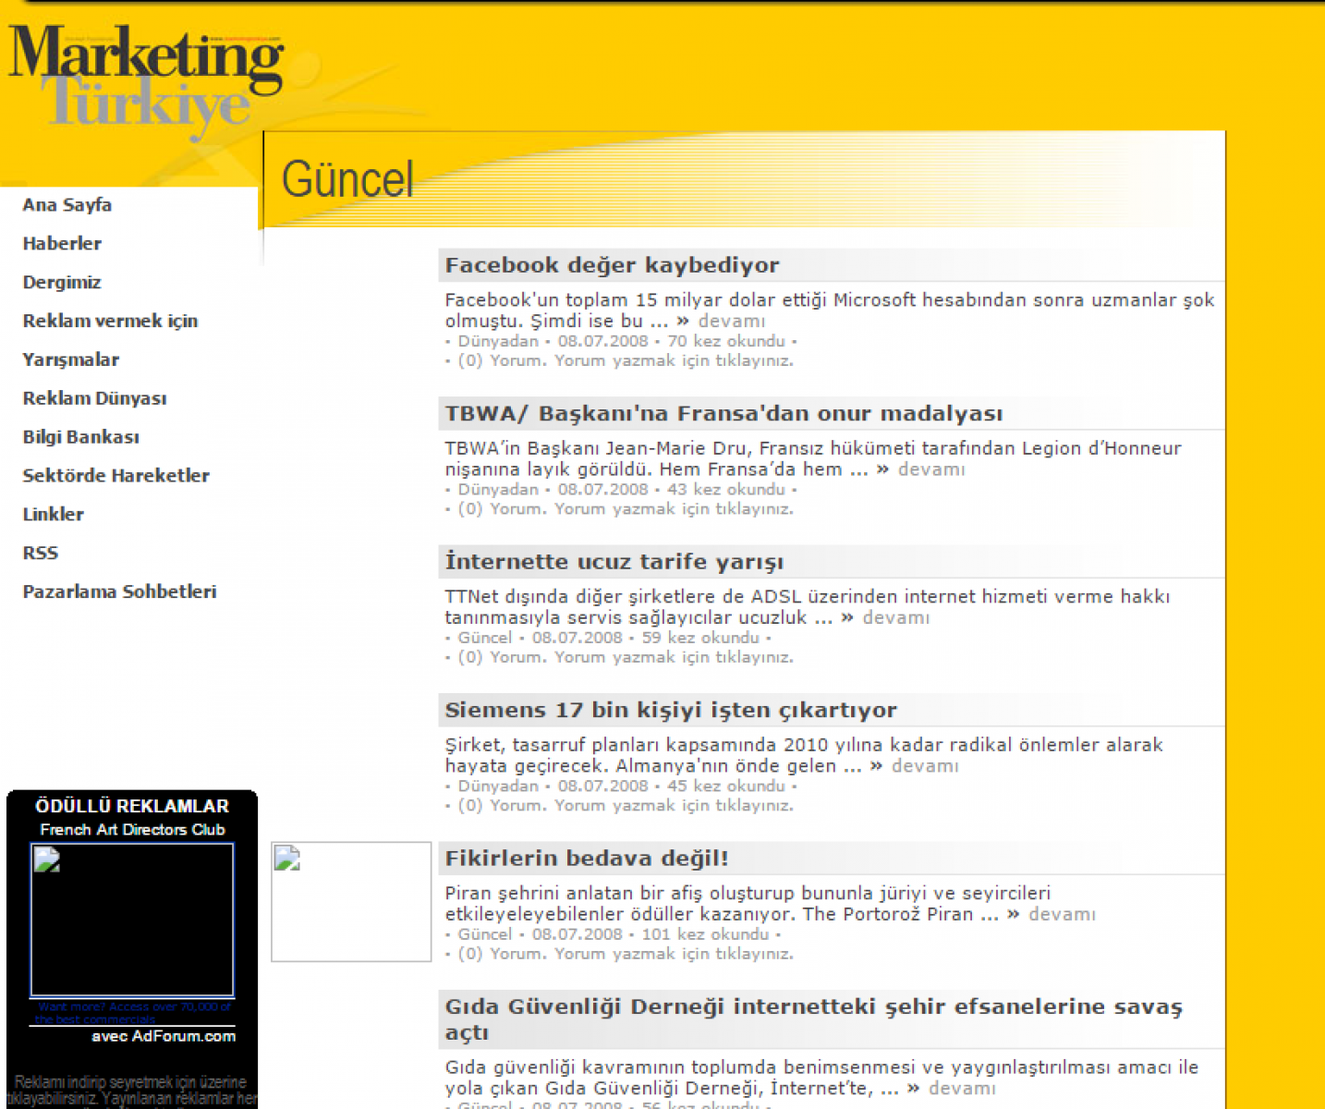Select Bilgi Bankası in sidebar
Screen dimensions: 1325x1109
click(81, 438)
